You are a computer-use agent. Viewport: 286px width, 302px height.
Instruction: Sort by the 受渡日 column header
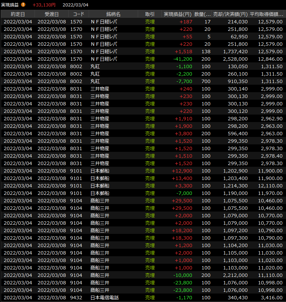(51, 14)
